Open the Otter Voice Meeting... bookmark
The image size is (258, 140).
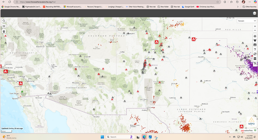pyautogui.click(x=135, y=7)
